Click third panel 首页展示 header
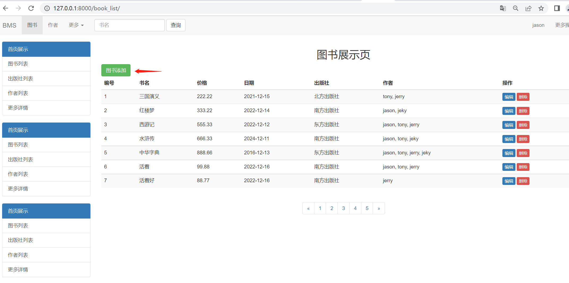569x283 pixels. coord(46,211)
